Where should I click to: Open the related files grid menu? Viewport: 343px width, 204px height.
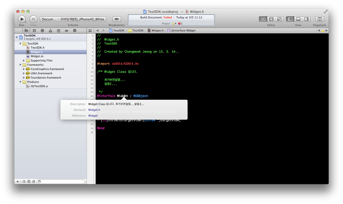point(90,31)
